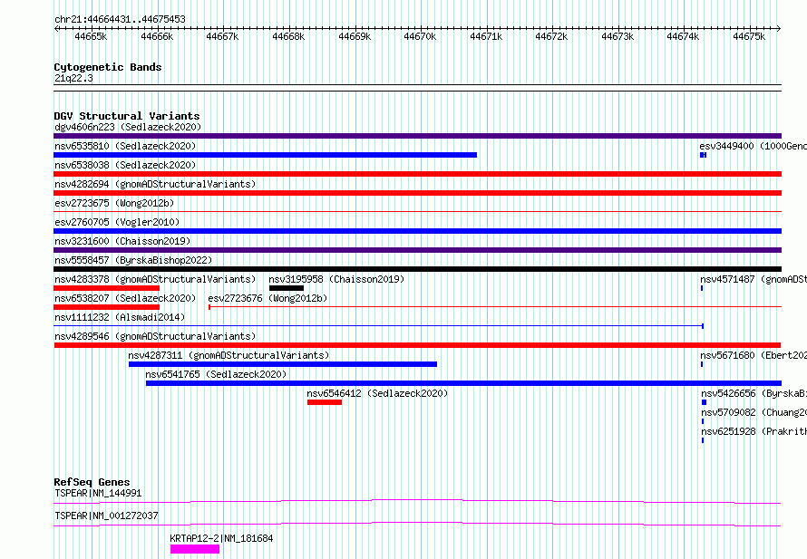Select the KRTAP12-2 magenta gene block
The width and height of the screenshot is (807, 559).
[x=195, y=549]
